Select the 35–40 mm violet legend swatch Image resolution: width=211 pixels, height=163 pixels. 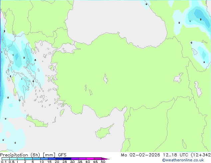[83, 159]
